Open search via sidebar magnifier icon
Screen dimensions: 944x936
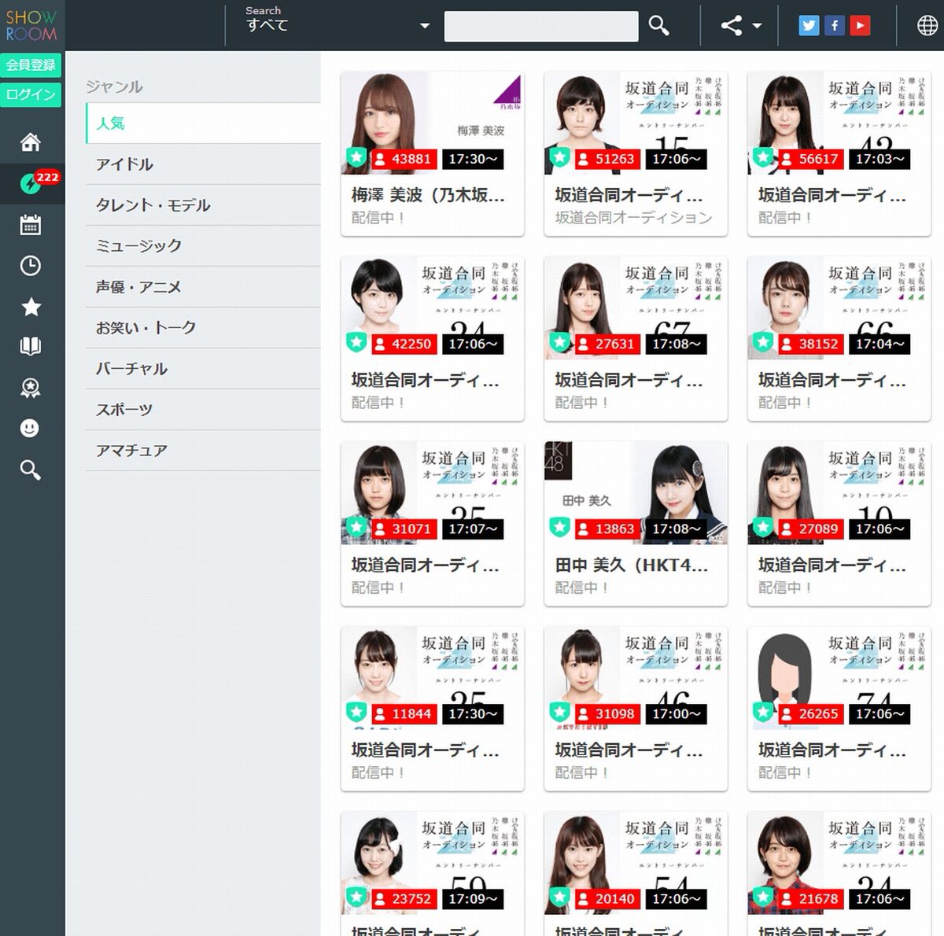(x=31, y=470)
